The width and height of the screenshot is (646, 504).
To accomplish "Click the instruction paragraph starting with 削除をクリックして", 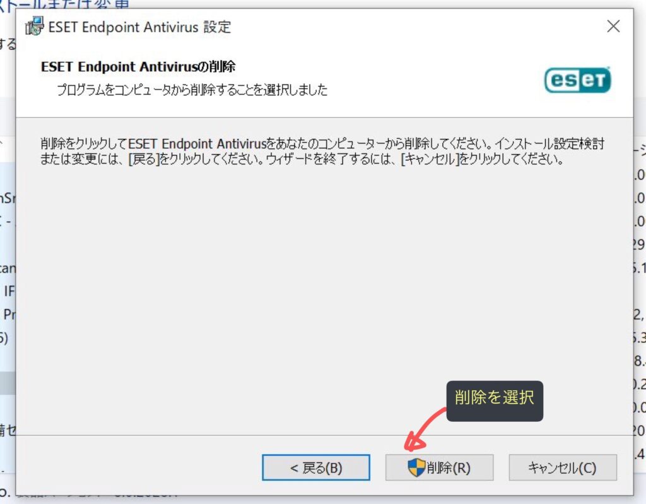I will point(326,151).
